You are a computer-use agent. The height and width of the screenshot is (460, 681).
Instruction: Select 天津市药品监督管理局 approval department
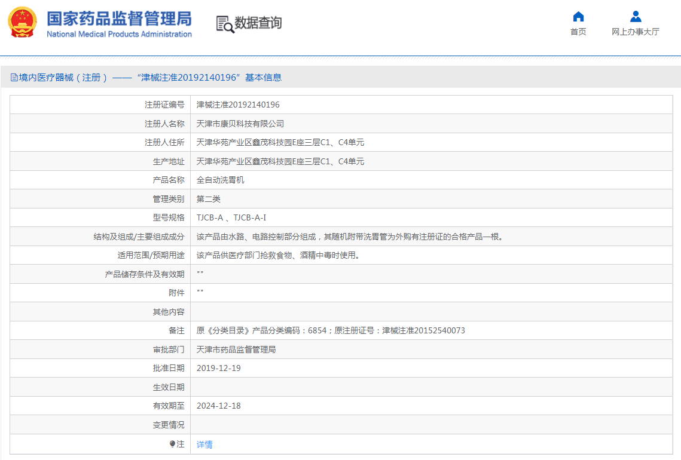coord(236,349)
